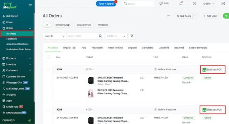Open the All Stores dropdown
Viewport: 229px width, 124px height.
(x=116, y=36)
